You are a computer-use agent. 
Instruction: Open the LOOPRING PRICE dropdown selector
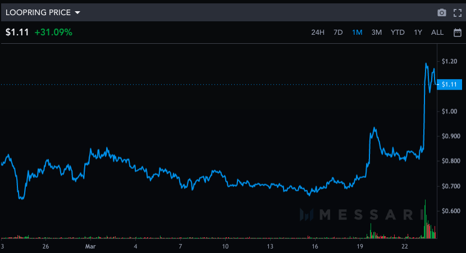tap(43, 12)
